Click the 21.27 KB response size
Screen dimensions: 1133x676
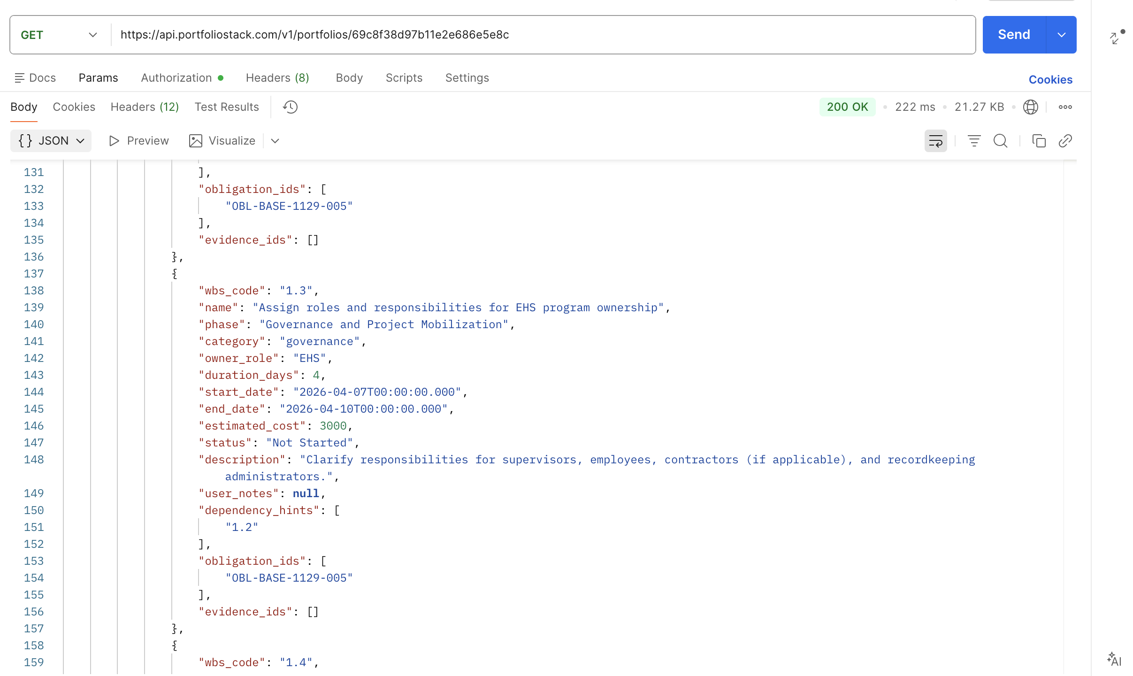(979, 107)
